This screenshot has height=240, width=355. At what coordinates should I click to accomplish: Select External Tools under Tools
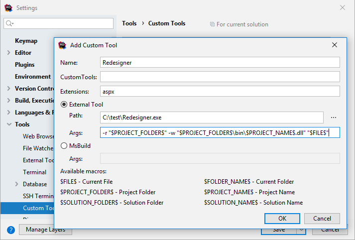click(x=38, y=160)
